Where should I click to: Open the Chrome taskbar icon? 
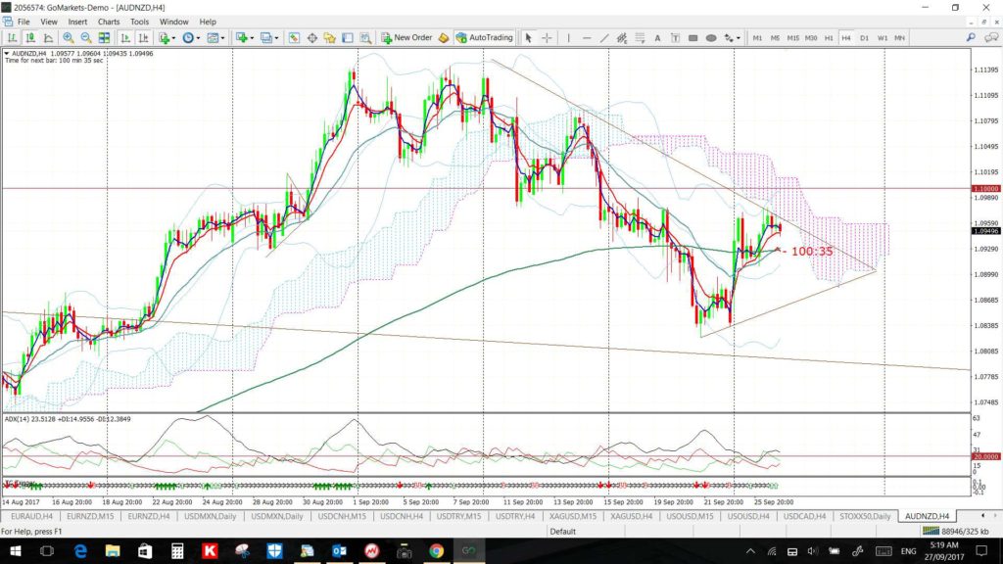pos(436,550)
